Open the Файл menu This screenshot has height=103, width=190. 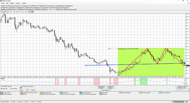click(3, 3)
